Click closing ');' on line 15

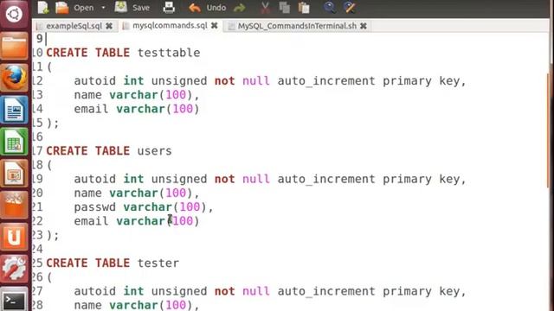click(x=53, y=123)
